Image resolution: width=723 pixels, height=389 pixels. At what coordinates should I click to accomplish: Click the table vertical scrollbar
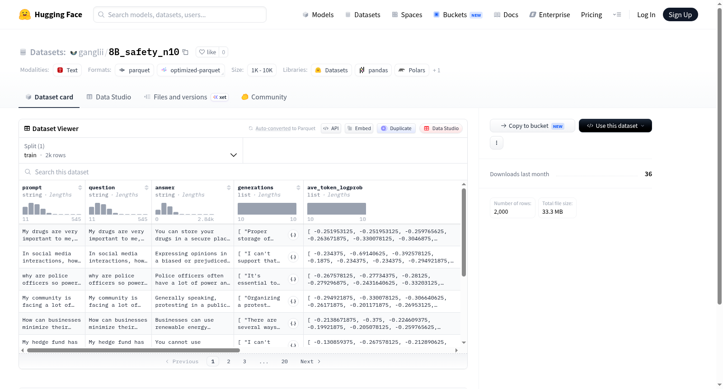464,232
